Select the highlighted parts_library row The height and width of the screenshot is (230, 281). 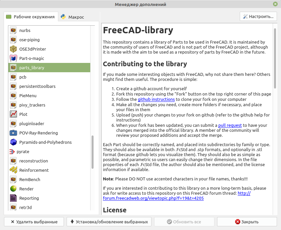click(49, 68)
